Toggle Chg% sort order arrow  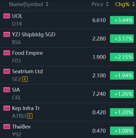pyautogui.click(x=133, y=4)
